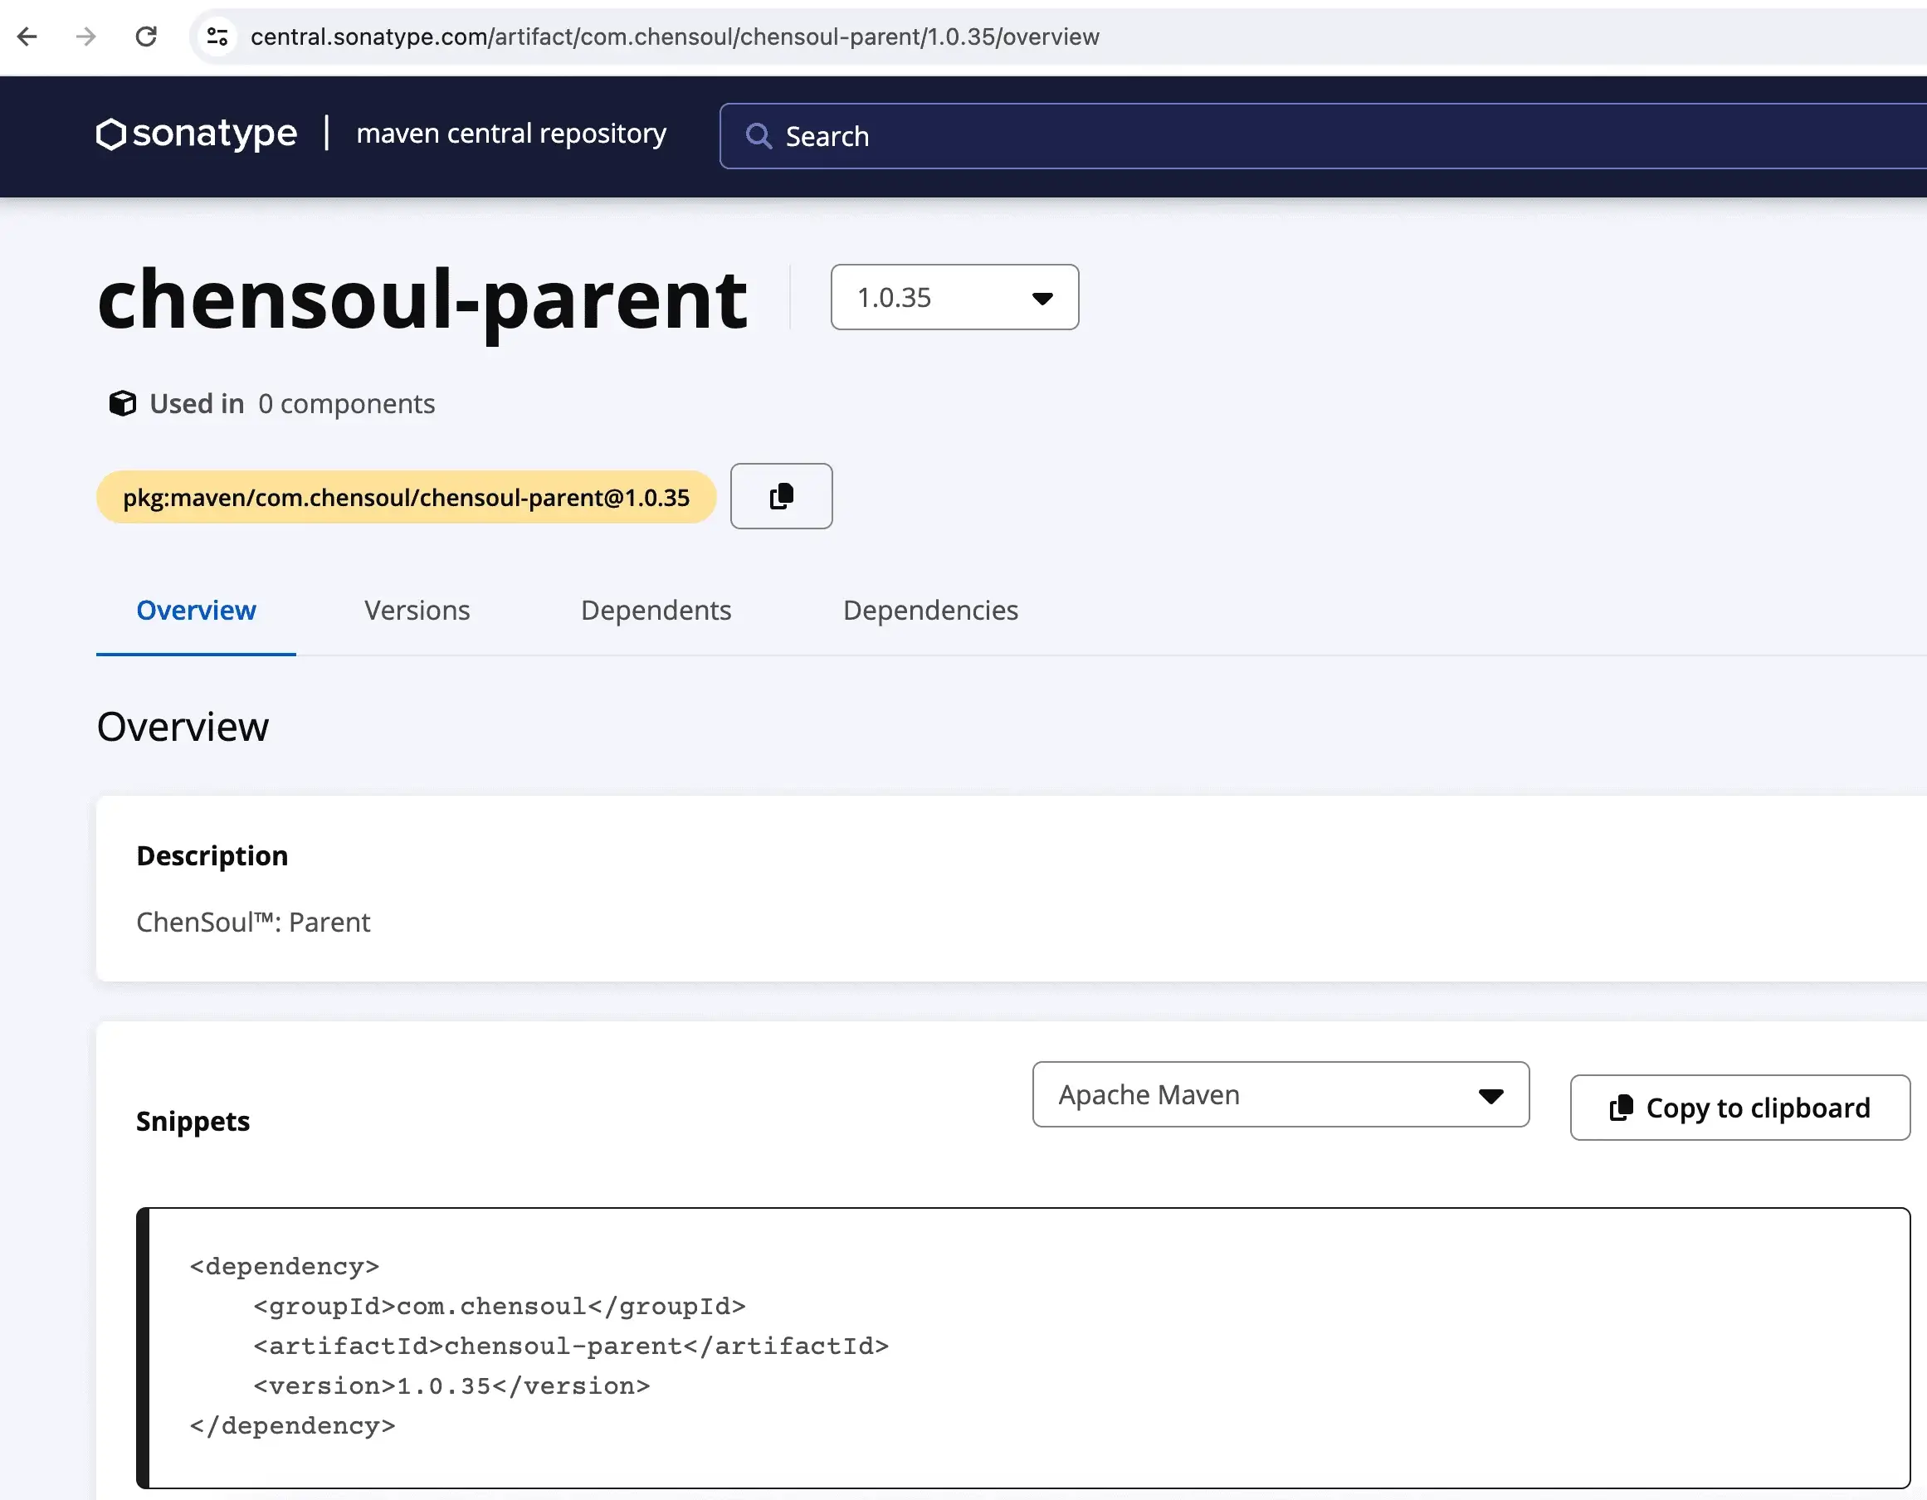The height and width of the screenshot is (1500, 1927).
Task: Click the groupId line in snippet
Action: pyautogui.click(x=500, y=1306)
